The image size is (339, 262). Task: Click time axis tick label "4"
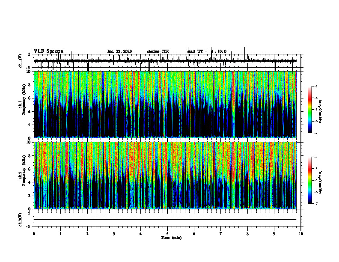(141, 234)
